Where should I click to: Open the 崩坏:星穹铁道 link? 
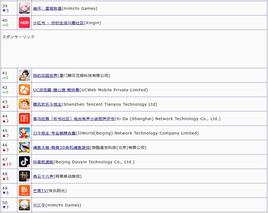click(47, 8)
